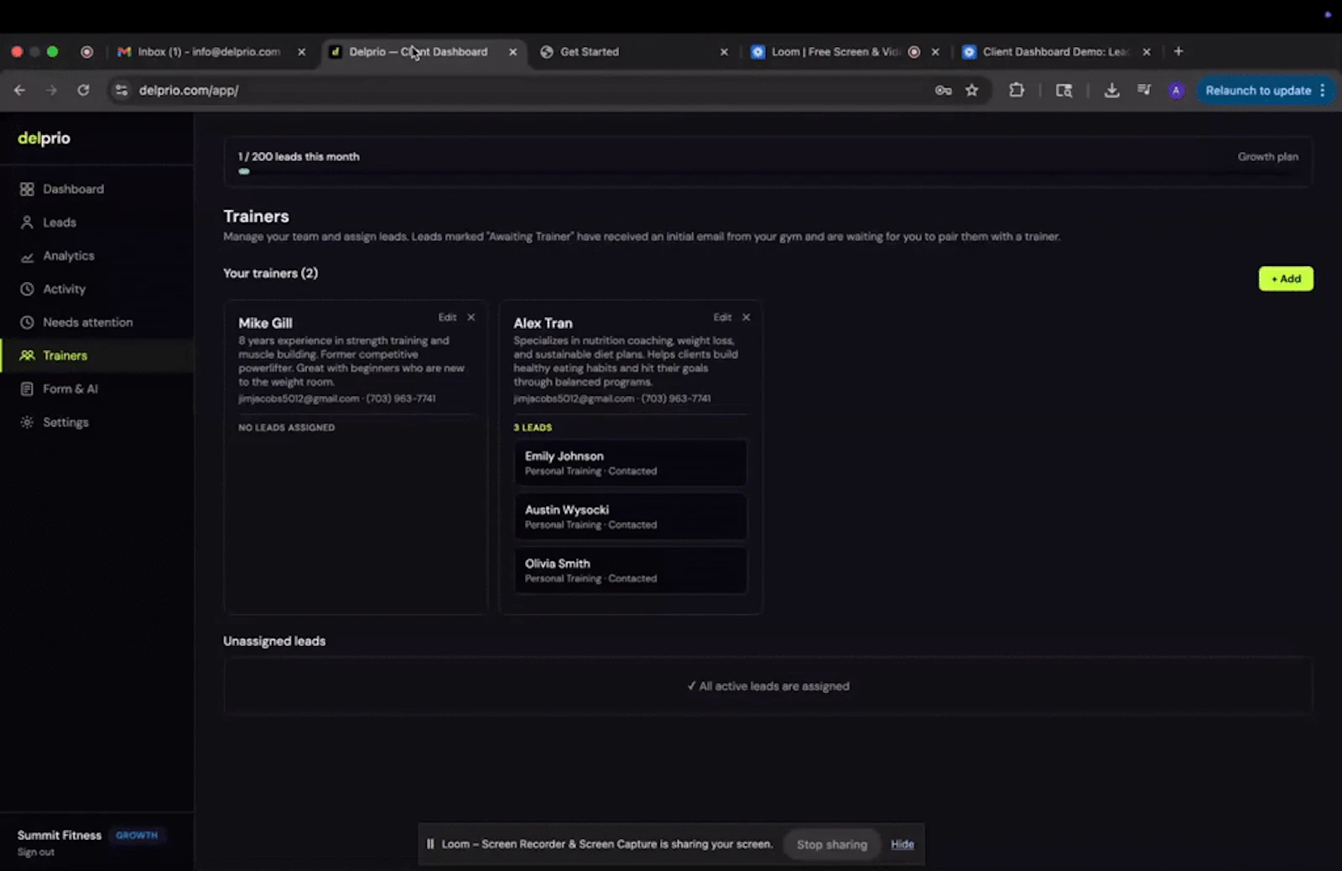Screen dimensions: 1342x871
Task: Click "NO LEADS ASSIGNED" text
Action: point(286,427)
